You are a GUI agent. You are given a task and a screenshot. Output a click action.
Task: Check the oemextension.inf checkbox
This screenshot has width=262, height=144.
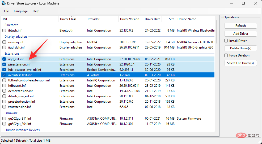pos(4,91)
